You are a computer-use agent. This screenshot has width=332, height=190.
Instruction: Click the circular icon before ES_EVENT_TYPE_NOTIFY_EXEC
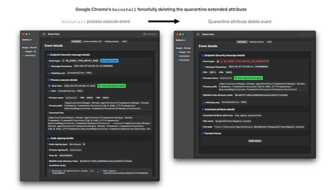click(63, 61)
